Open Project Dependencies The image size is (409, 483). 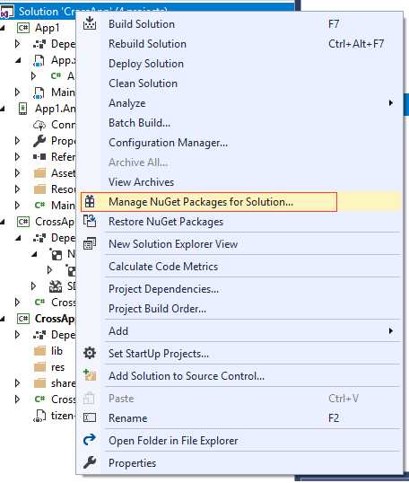(x=163, y=289)
